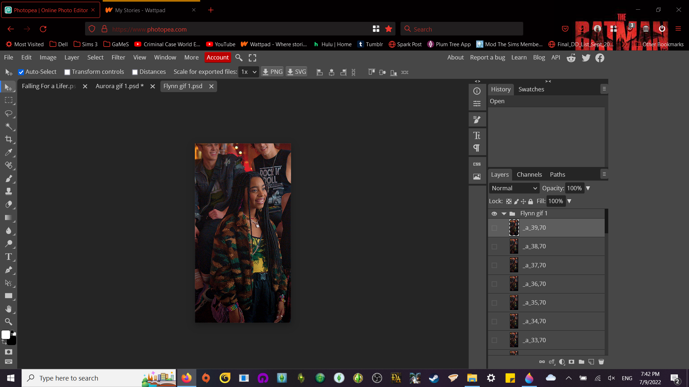This screenshot has width=689, height=387.
Task: Open the Opacity slider arrow
Action: tap(588, 188)
